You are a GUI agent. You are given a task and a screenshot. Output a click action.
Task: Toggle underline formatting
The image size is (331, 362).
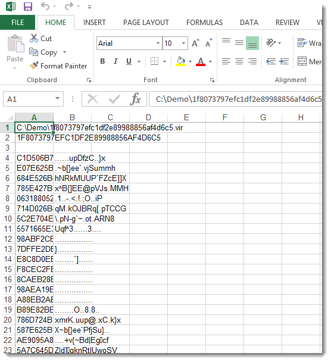tap(129, 61)
